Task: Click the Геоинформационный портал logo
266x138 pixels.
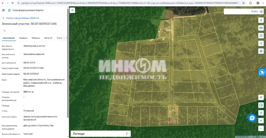Action: (x=26, y=10)
